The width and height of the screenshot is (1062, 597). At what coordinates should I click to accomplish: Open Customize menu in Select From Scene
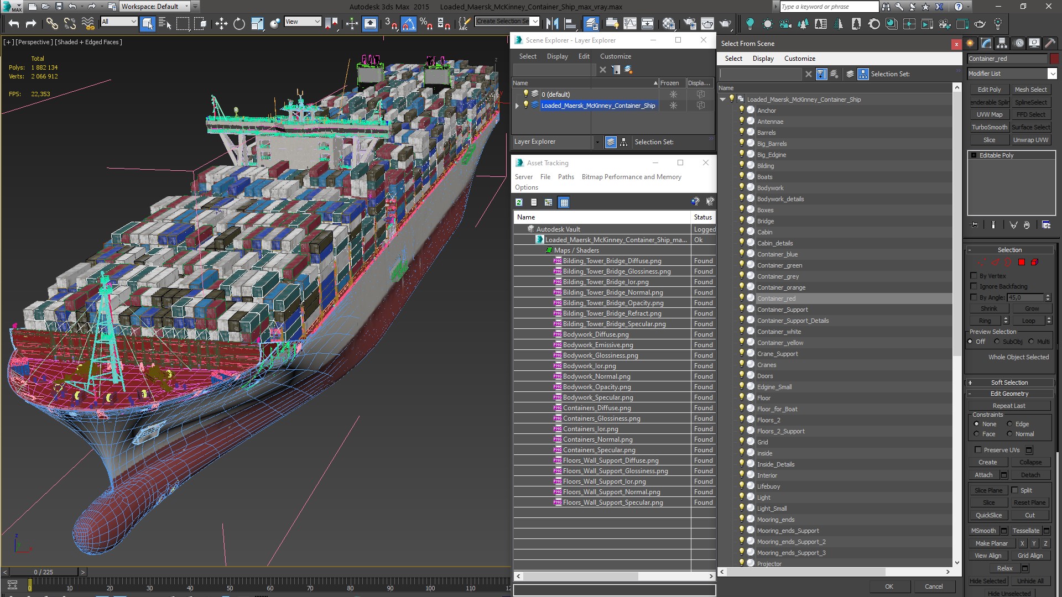click(799, 59)
